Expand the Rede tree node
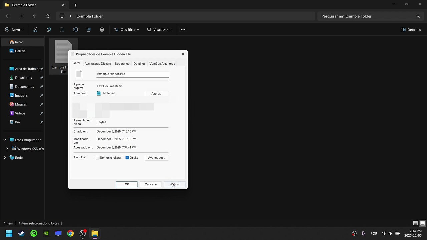427x240 pixels. pyautogui.click(x=5, y=158)
